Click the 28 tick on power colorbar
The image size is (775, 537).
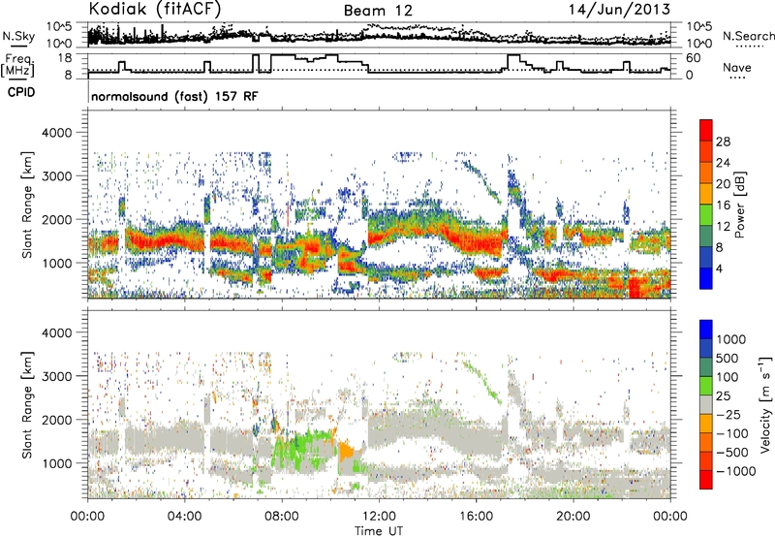click(x=723, y=142)
